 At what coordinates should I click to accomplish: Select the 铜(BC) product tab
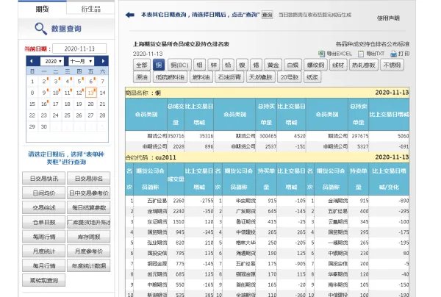click(179, 65)
